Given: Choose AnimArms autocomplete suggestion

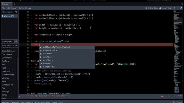Looking at the screenshot, I should (x=67, y=54).
